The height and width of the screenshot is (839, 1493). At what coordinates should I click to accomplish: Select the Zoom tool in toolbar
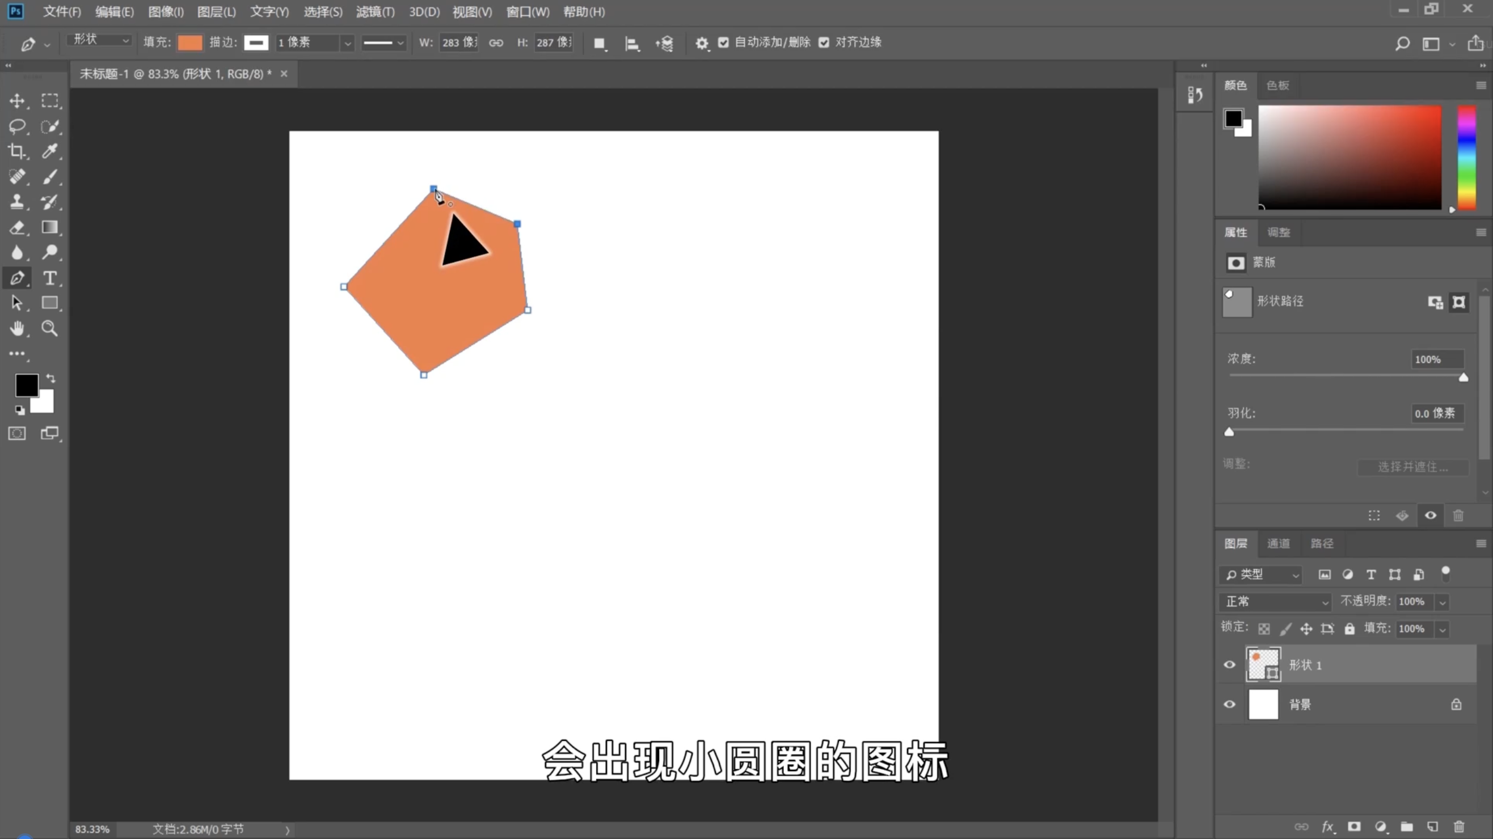(50, 328)
